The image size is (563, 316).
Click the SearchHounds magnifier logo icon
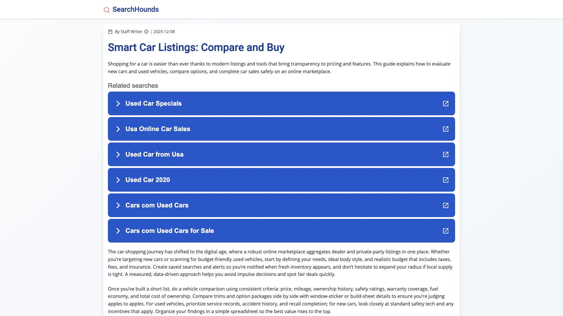(107, 10)
